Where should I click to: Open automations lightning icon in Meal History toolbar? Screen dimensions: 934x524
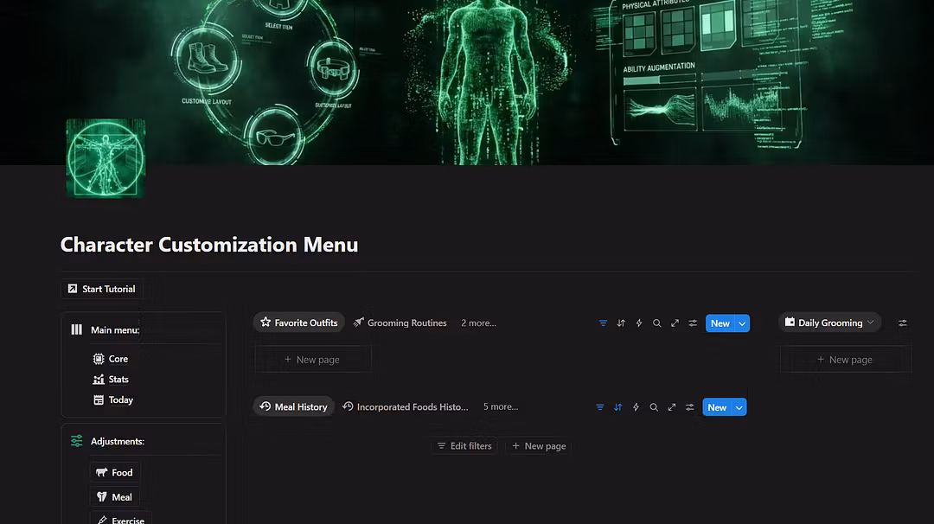coord(636,406)
